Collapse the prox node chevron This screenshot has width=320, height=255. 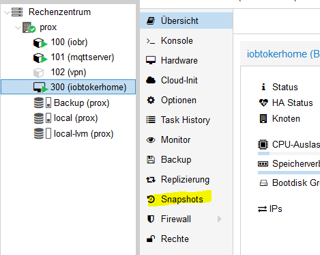point(18,27)
